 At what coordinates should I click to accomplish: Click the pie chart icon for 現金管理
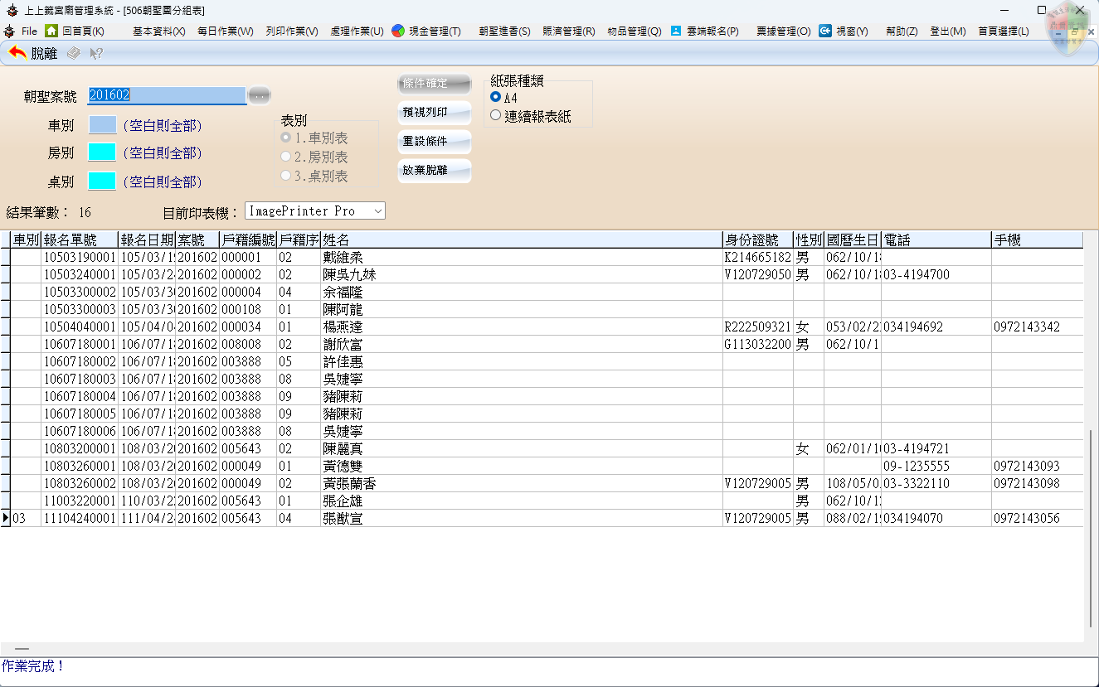tap(398, 31)
